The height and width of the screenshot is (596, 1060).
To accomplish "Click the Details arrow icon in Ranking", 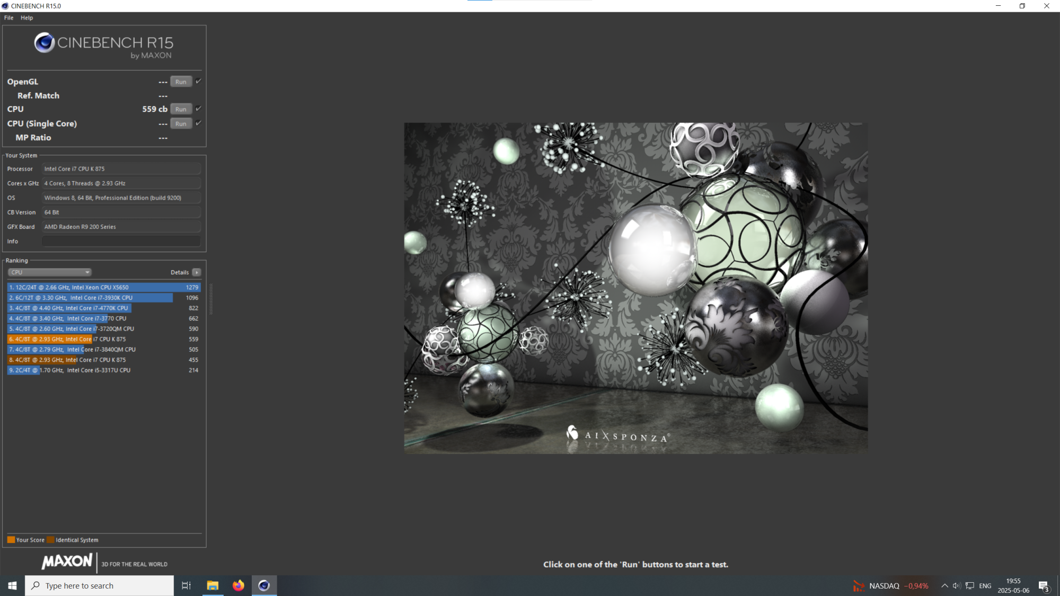I will pyautogui.click(x=197, y=272).
